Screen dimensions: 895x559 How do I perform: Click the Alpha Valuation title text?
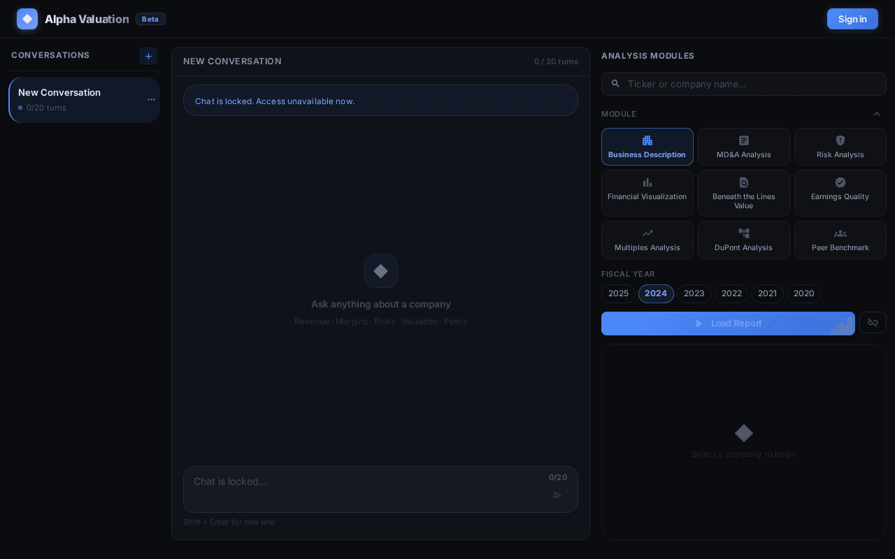coord(87,19)
